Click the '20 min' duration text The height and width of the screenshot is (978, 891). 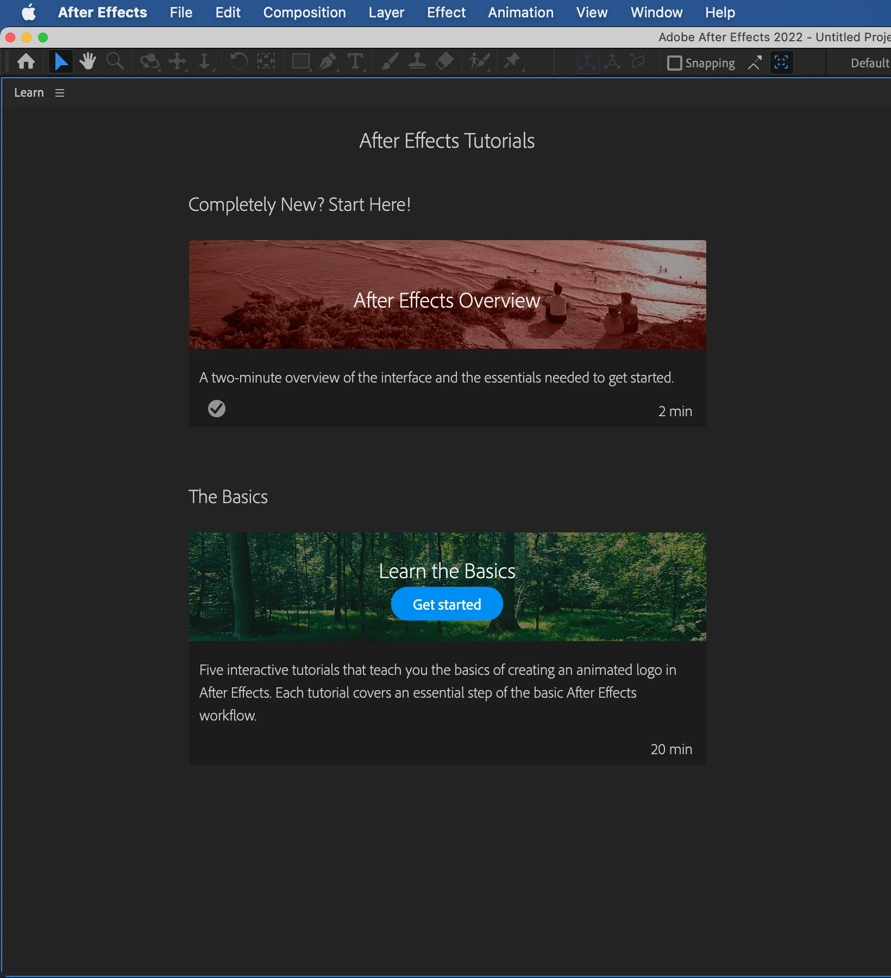672,749
